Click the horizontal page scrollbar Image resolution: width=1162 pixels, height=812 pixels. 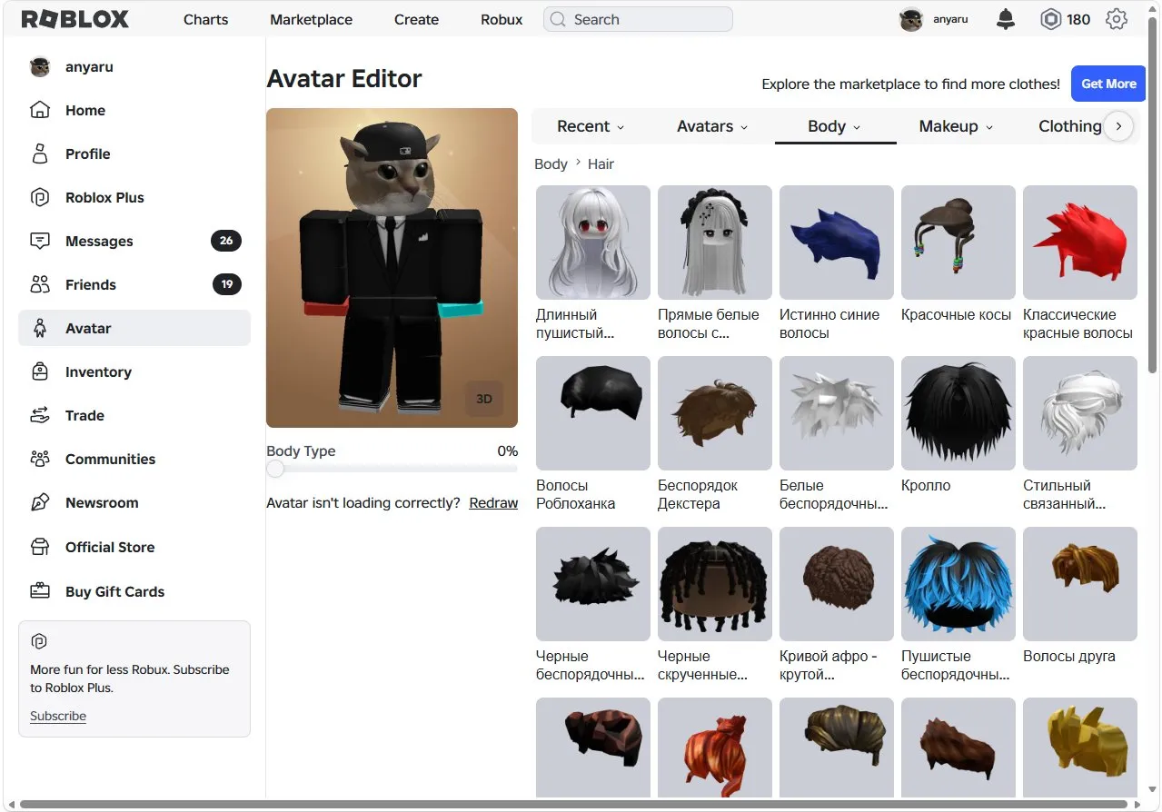click(x=571, y=804)
